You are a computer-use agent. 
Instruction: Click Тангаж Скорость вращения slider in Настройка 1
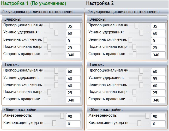[x=50, y=99]
